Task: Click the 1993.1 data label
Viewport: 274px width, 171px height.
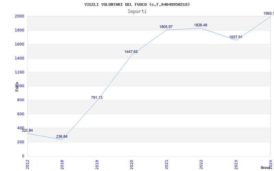Action: click(269, 13)
